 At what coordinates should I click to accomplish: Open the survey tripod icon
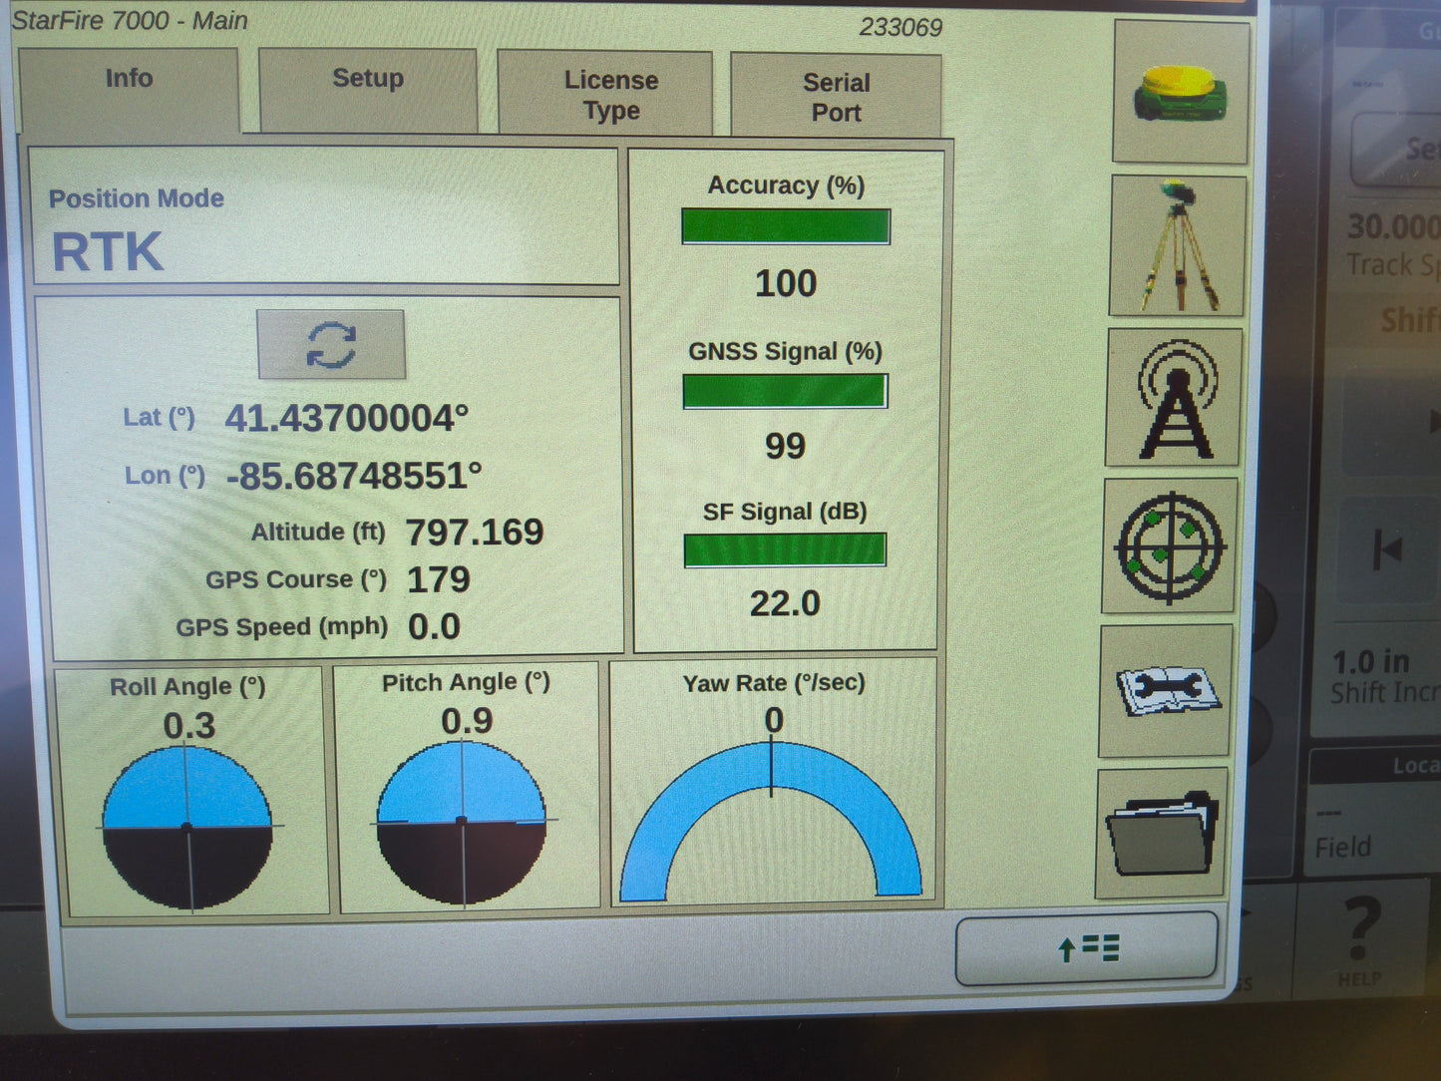pos(1178,246)
